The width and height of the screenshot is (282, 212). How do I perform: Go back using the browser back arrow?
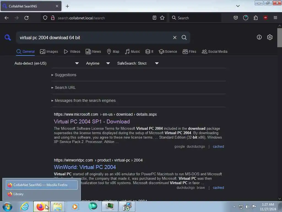[x=7, y=18]
